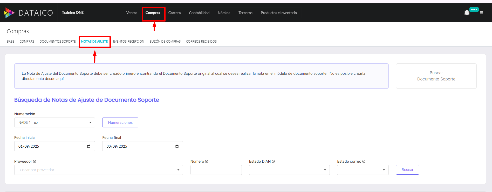This screenshot has width=492, height=192.
Task: Switch to the Documentos Soporte tab
Action: coord(58,42)
